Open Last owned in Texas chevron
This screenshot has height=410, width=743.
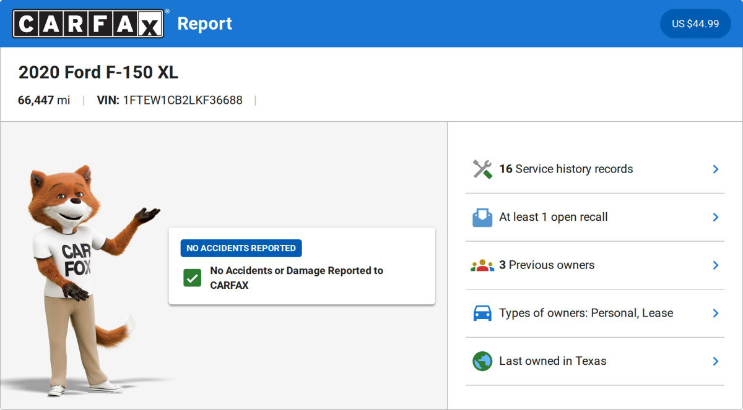[x=715, y=361]
